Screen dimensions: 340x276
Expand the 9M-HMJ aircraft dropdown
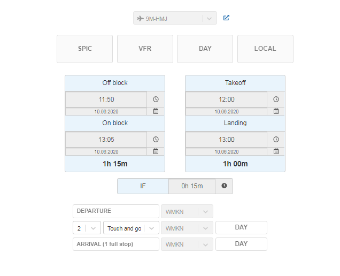[x=208, y=18]
